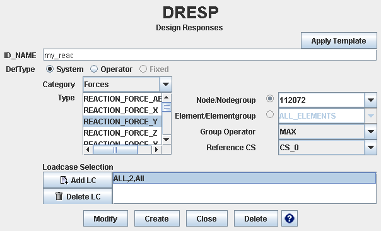Expand the Node/Nodegroup 112072 dropdown
The height and width of the screenshot is (231, 381).
[371, 100]
